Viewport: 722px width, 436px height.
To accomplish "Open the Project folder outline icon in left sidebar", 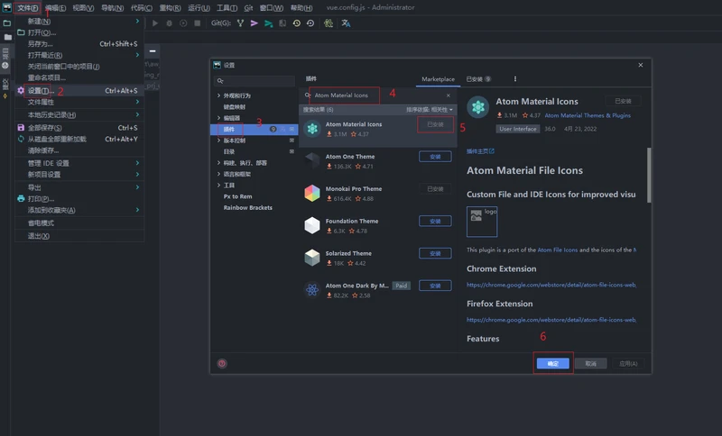I will (x=7, y=23).
